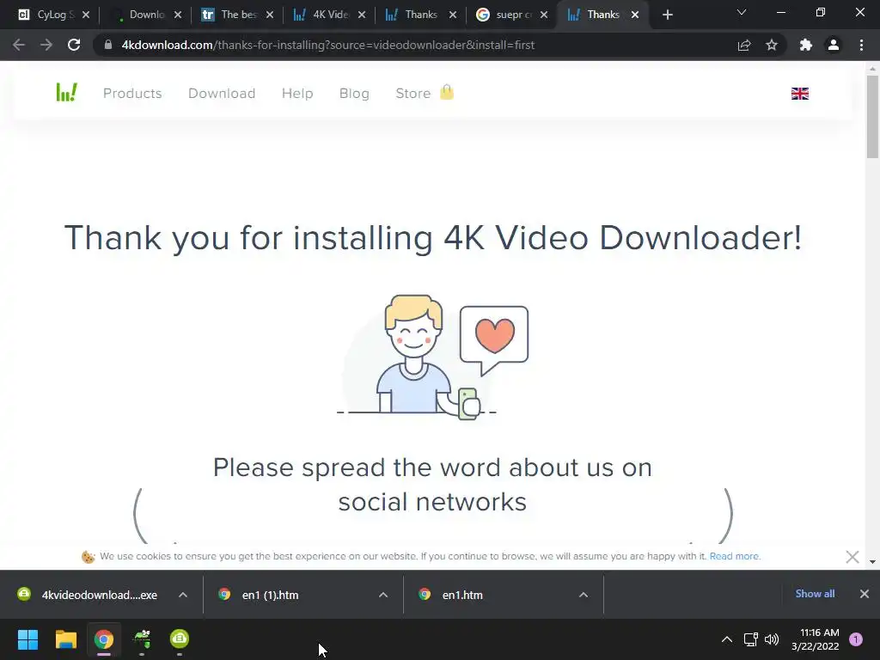Click the smiling person illustration
The width and height of the screenshot is (880, 660).
pyautogui.click(x=432, y=357)
